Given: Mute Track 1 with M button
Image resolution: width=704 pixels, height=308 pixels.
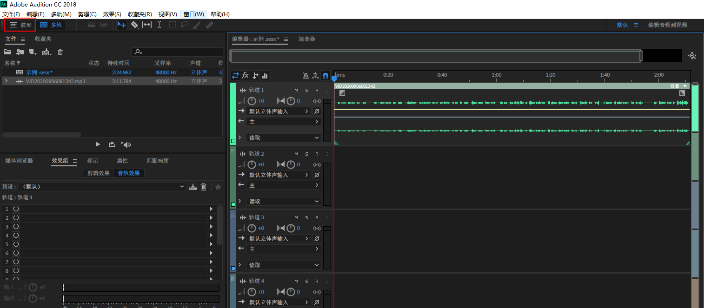Looking at the screenshot, I should pyautogui.click(x=296, y=90).
